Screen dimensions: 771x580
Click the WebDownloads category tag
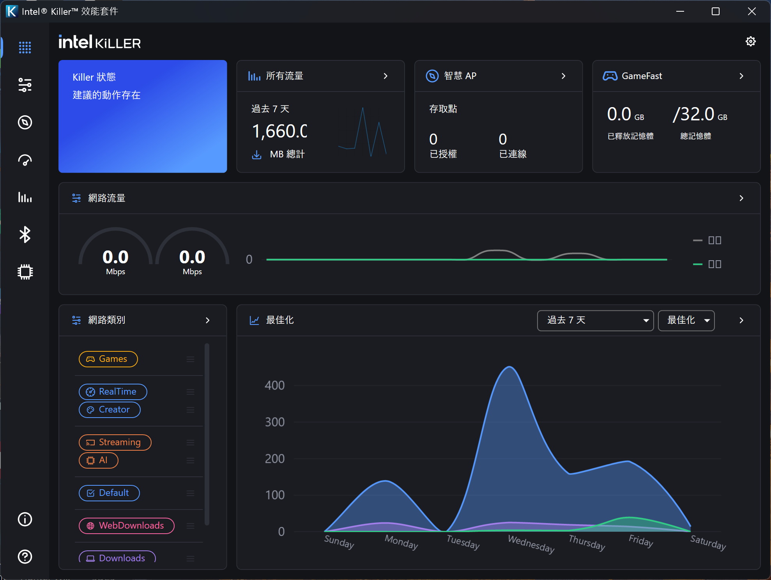coord(126,526)
